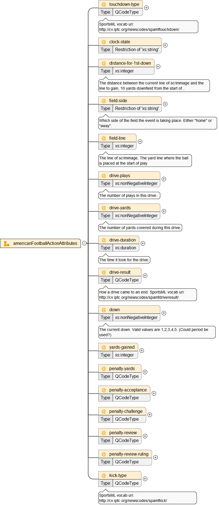Click the @ icon beside field-side

pos(104,101)
